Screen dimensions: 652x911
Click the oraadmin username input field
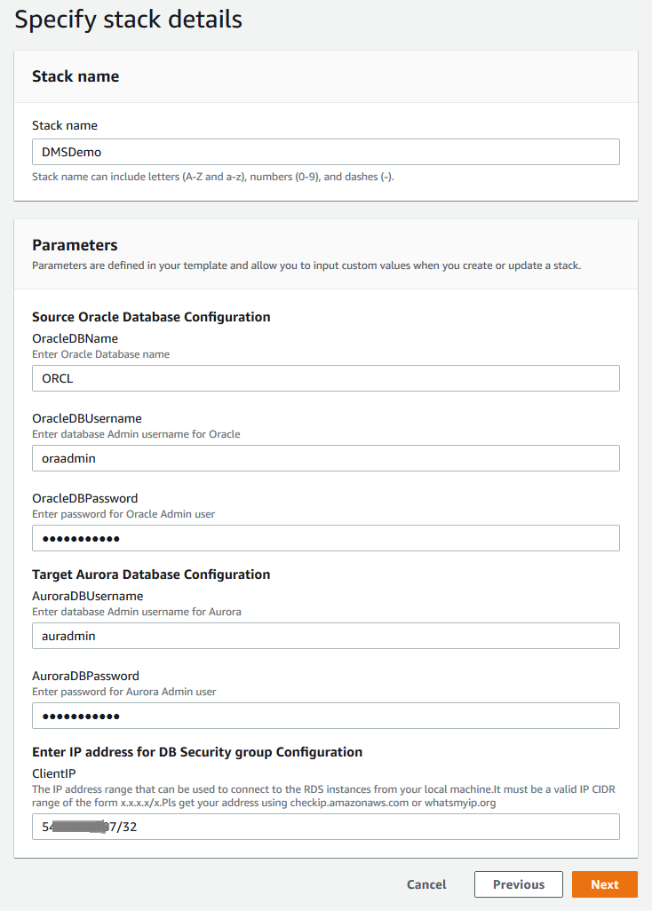[325, 458]
